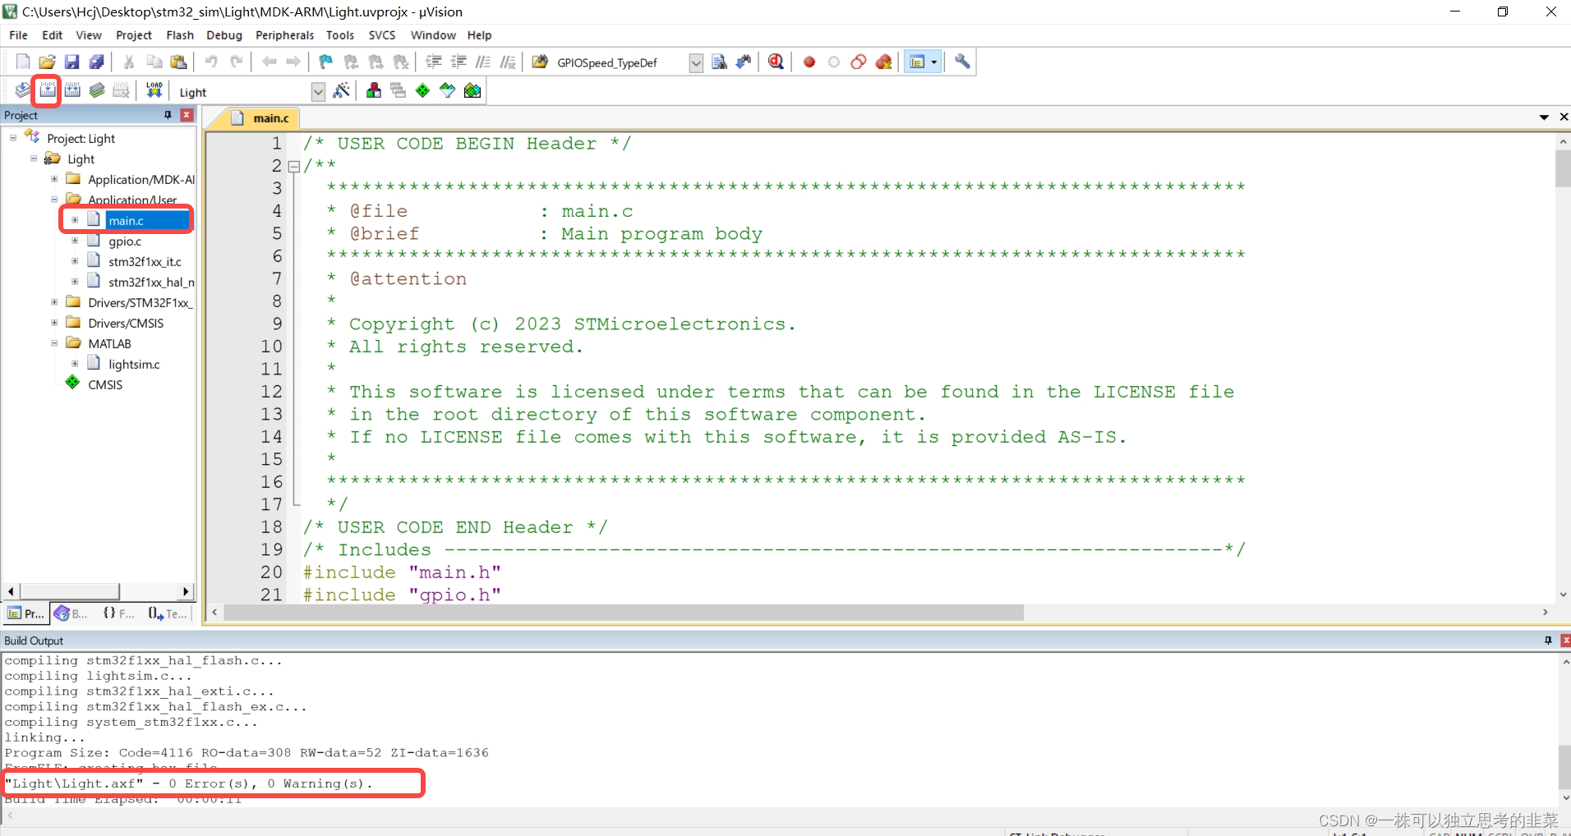The image size is (1571, 836).
Task: Collapse the comment block at line 2
Action: 293,166
